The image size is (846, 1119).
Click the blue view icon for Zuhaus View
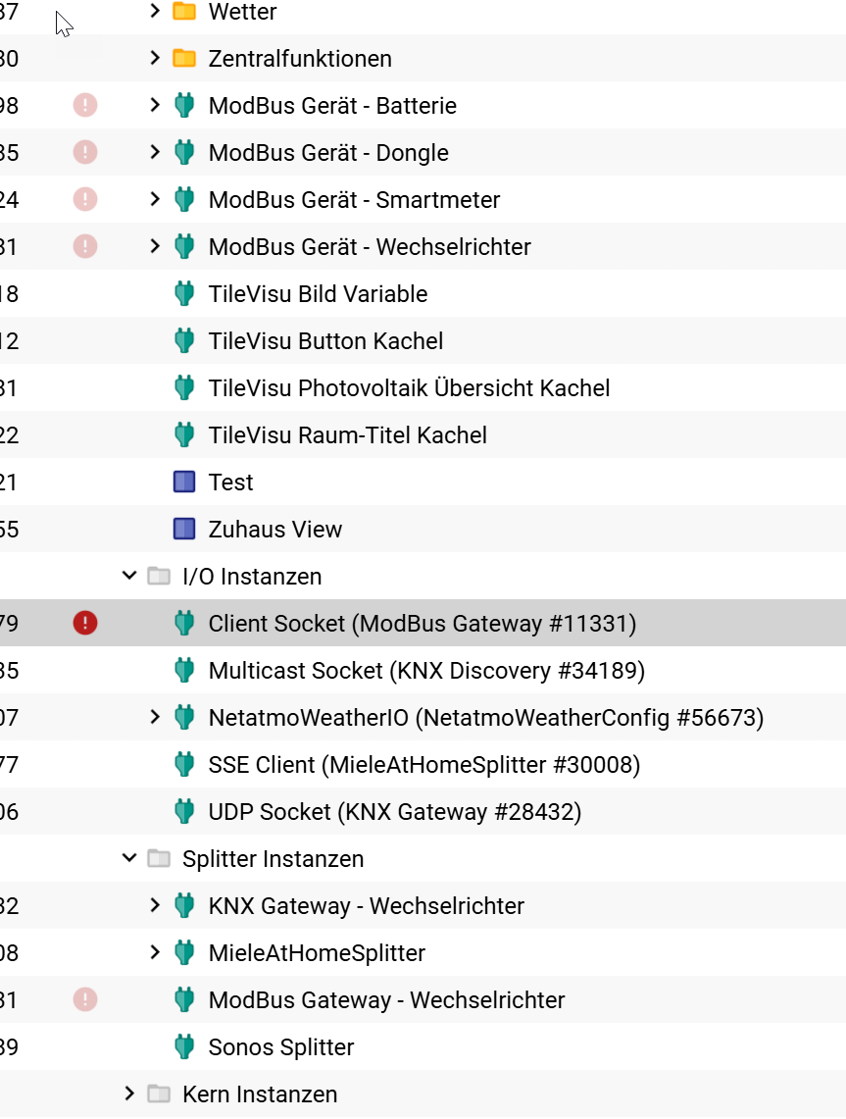pyautogui.click(x=184, y=529)
